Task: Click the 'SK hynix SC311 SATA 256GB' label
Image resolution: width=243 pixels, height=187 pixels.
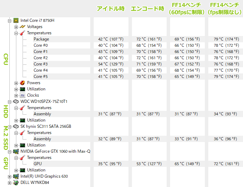Action: pyautogui.click(x=46, y=126)
